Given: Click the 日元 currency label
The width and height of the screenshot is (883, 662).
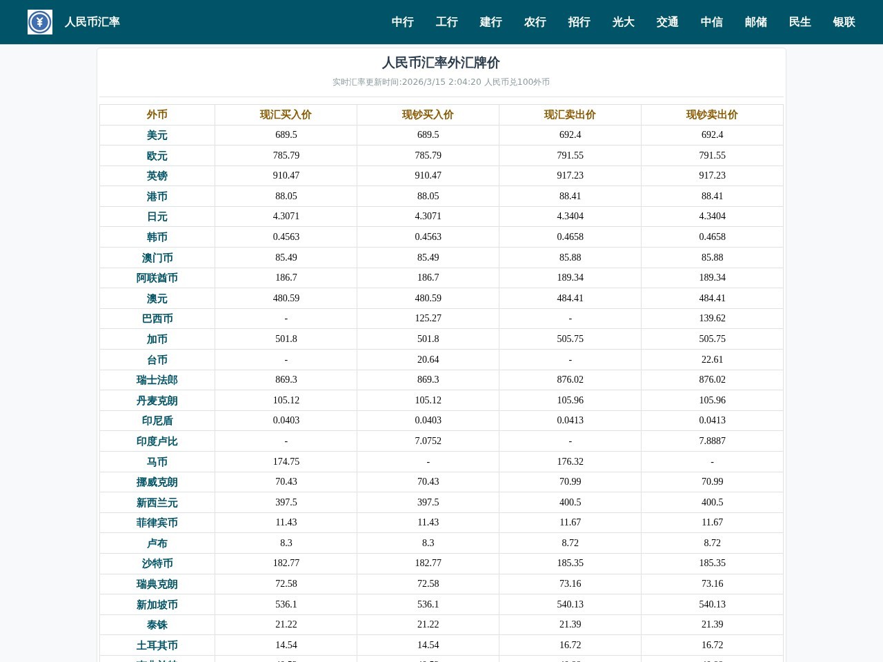Looking at the screenshot, I should (x=157, y=217).
